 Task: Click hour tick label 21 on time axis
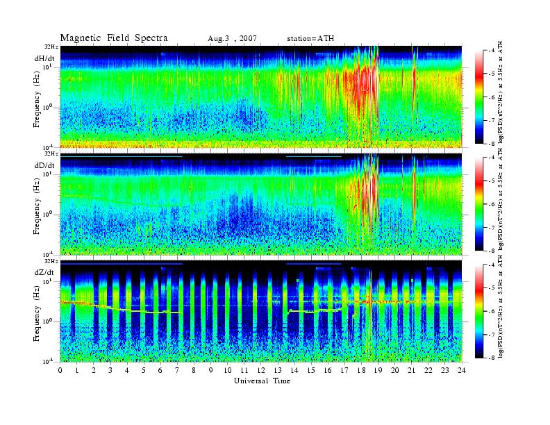[411, 370]
